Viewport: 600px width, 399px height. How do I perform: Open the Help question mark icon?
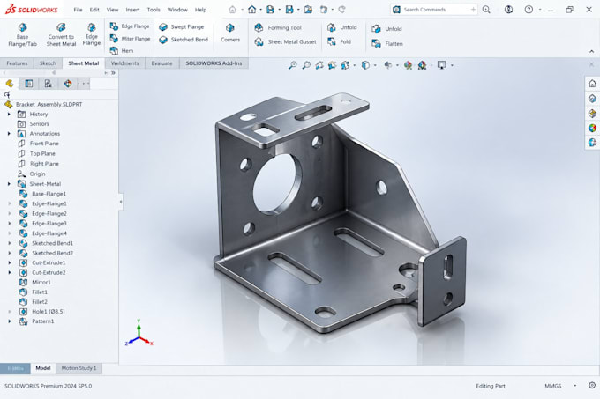529,10
